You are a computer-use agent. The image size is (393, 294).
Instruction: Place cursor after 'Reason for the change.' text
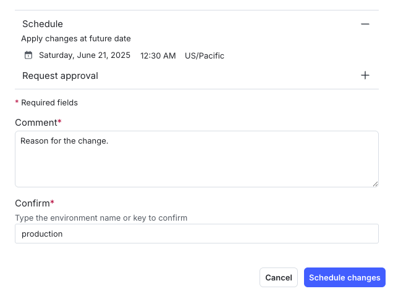[x=109, y=141]
